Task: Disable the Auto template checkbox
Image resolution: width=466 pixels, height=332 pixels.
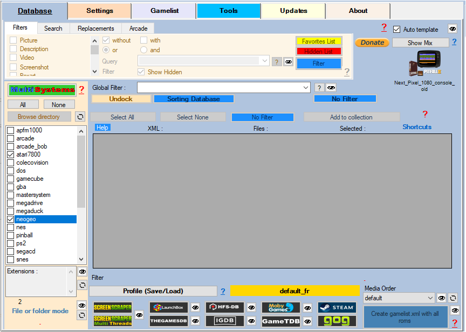Action: tap(397, 30)
